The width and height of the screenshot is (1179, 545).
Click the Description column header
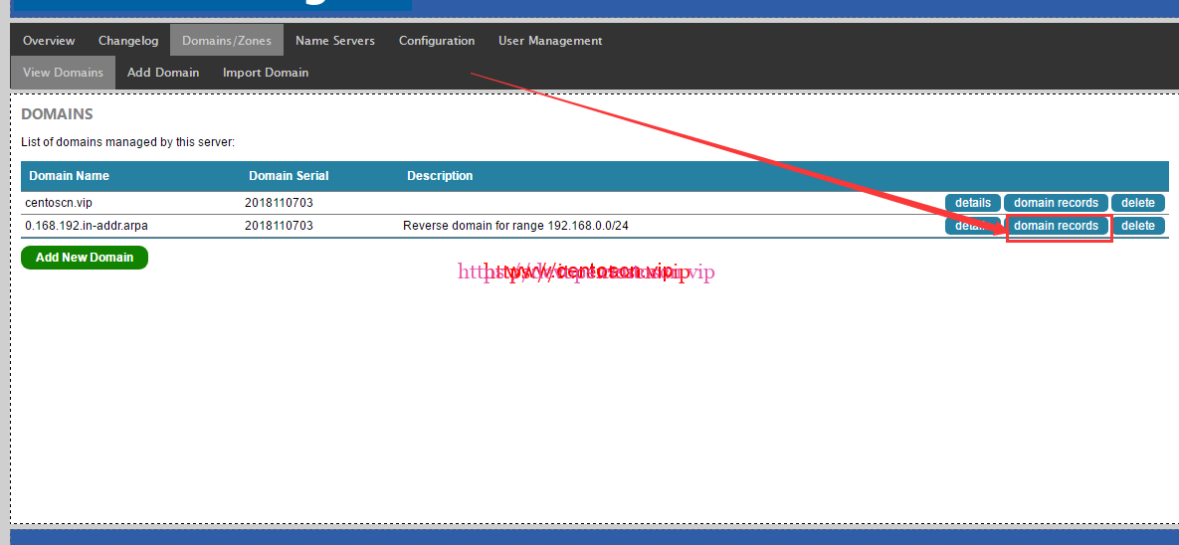tap(440, 176)
